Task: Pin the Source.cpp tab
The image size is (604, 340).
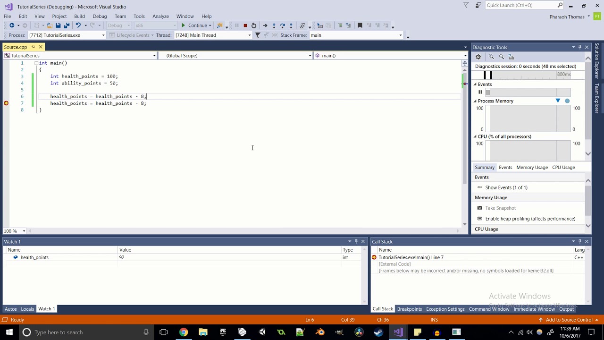Action: [x=33, y=47]
